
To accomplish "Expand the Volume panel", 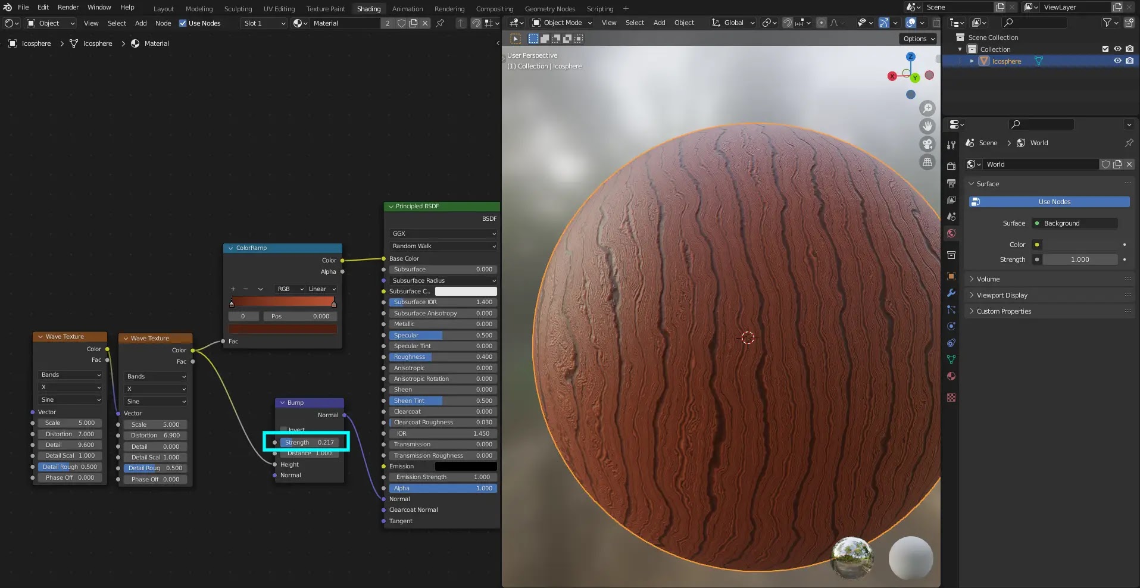I will pyautogui.click(x=988, y=279).
